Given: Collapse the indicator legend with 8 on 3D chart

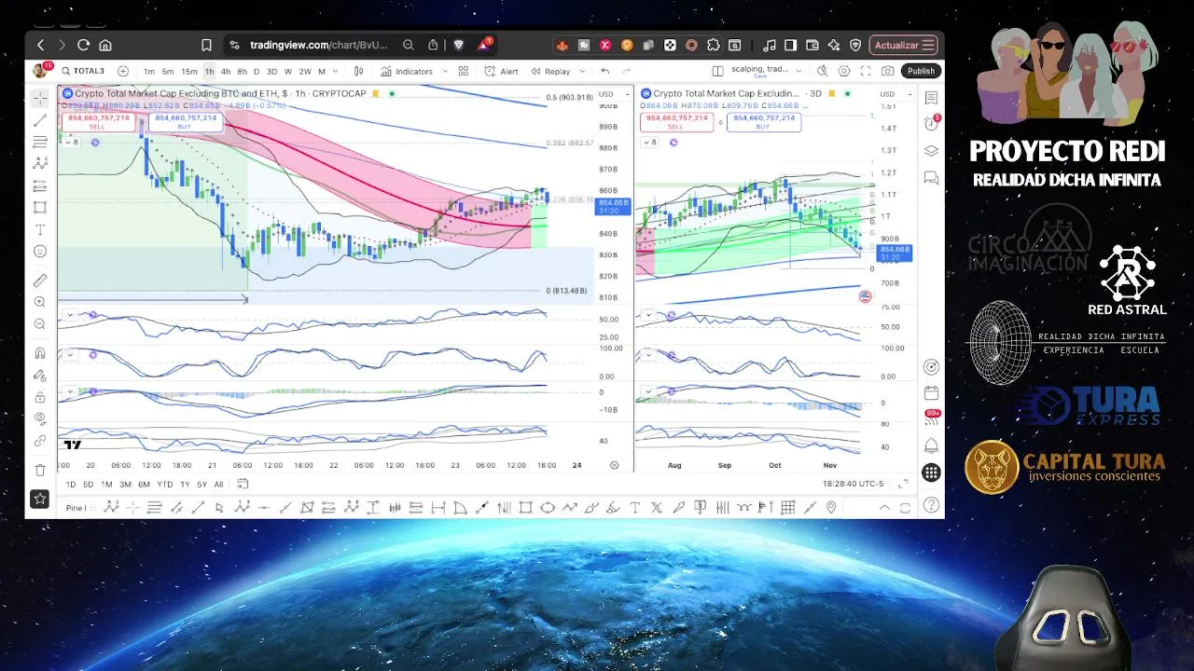Looking at the screenshot, I should (x=649, y=142).
